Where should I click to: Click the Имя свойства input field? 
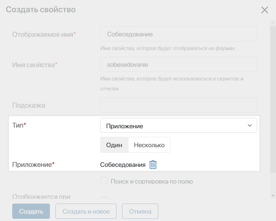pos(178,65)
